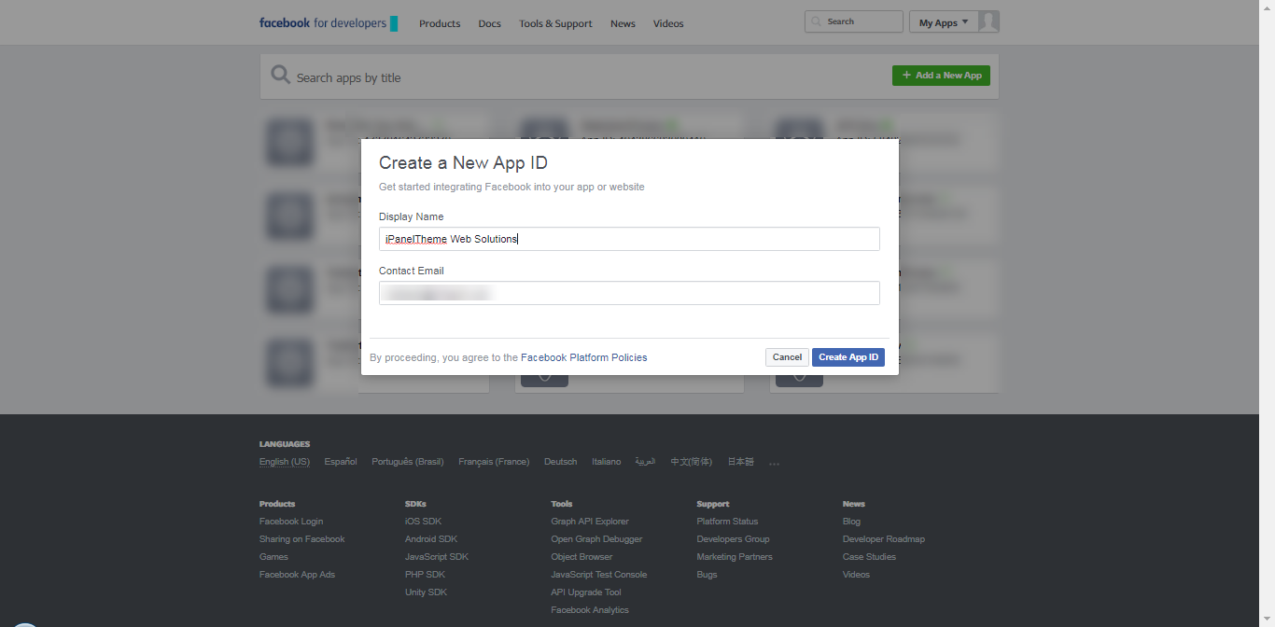The image size is (1275, 627).
Task: Open the Unity SDK link
Action: click(x=426, y=592)
